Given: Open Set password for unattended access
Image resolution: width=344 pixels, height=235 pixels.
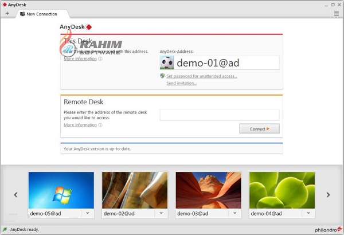Looking at the screenshot, I should [202, 76].
